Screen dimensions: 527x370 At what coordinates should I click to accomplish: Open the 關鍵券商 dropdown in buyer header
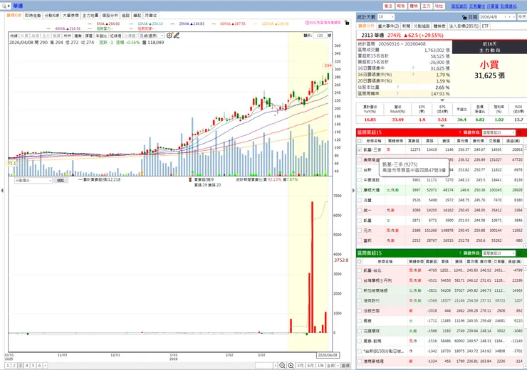click(x=499, y=132)
